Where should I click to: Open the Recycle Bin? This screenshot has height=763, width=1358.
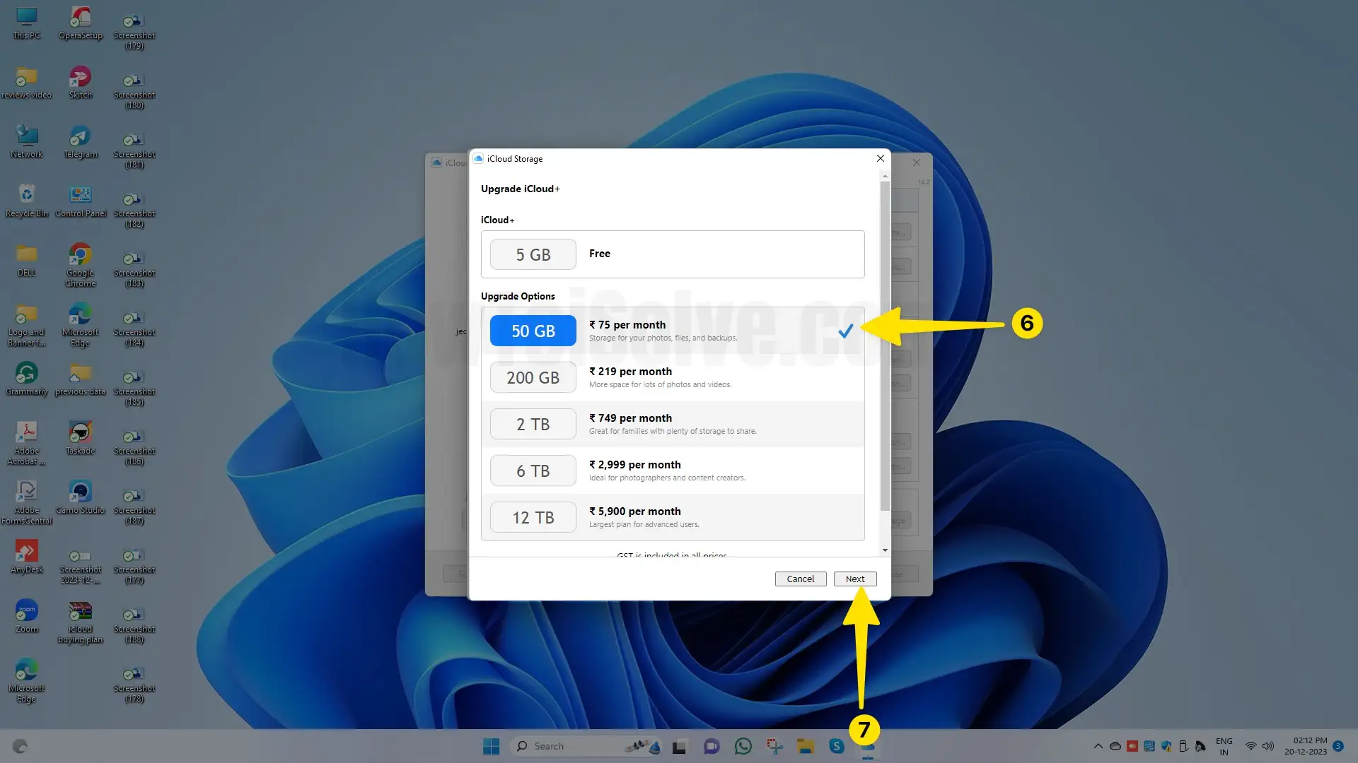tap(26, 196)
